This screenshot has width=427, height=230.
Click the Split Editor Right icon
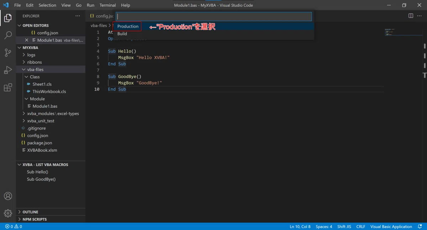(x=411, y=16)
